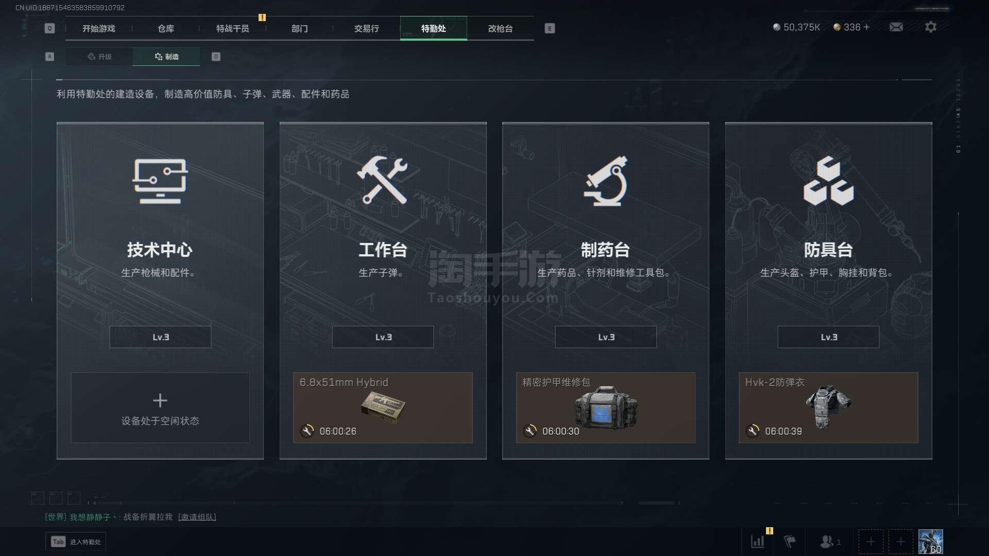Click the Tab 进入特勤处 button
Image resolution: width=989 pixels, height=556 pixels.
(76, 542)
